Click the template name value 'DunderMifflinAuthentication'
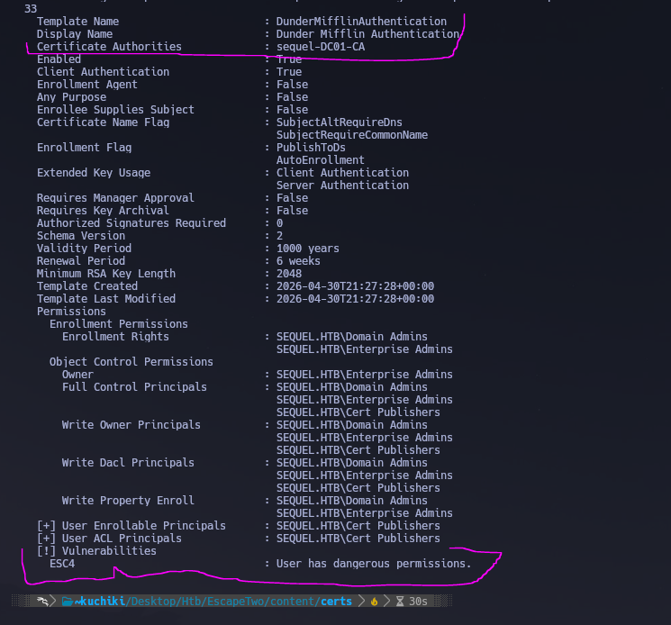The height and width of the screenshot is (625, 671). click(x=361, y=22)
